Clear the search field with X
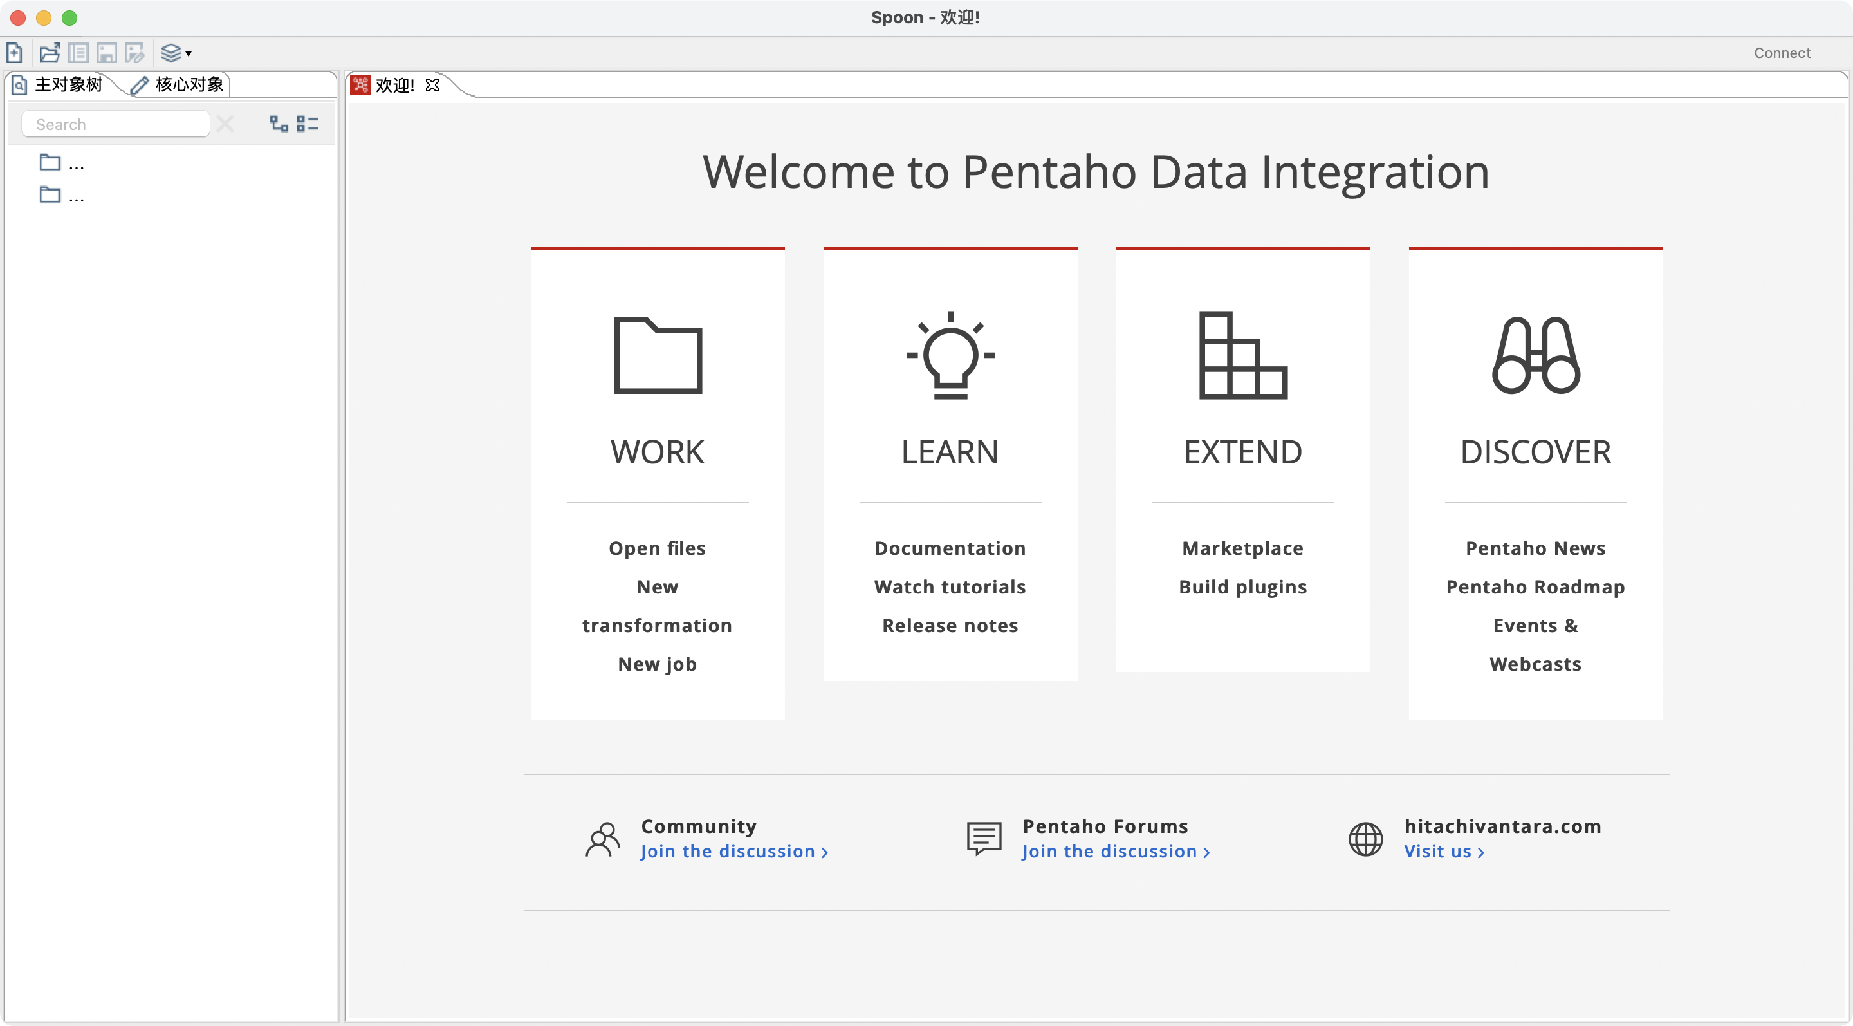The image size is (1853, 1026). pyautogui.click(x=225, y=124)
